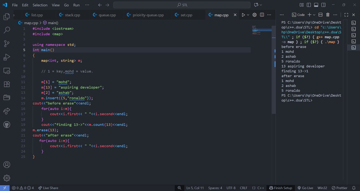Open the title bar overflow menu ellipsis
The image size is (360, 191).
tap(87, 5)
